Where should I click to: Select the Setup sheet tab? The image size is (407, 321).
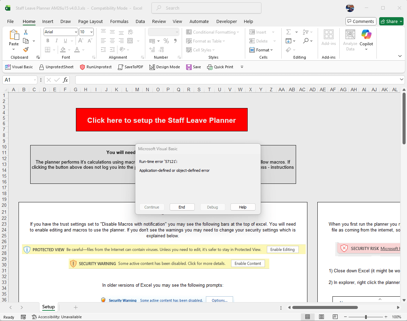(x=48, y=307)
